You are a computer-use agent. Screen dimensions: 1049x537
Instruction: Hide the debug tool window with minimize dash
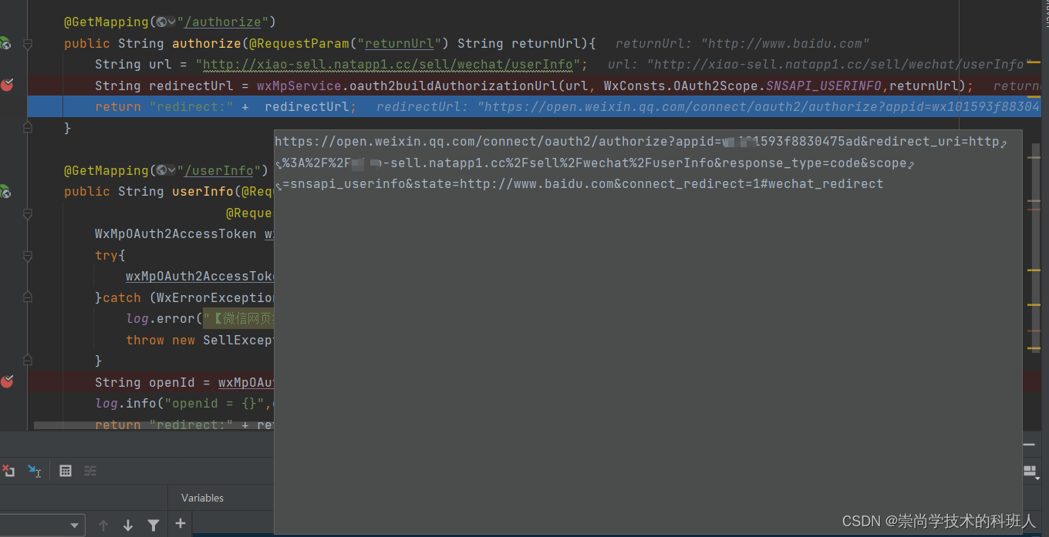1029,445
